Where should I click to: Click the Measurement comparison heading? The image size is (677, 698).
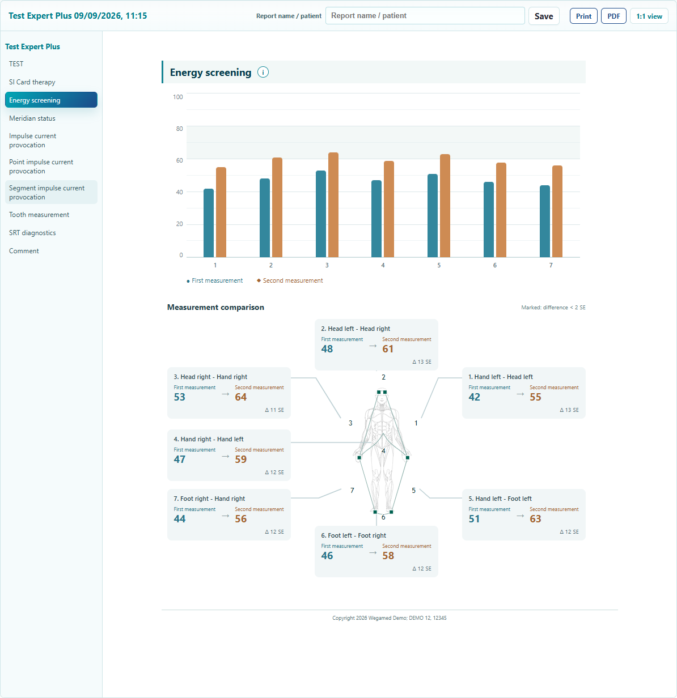click(x=215, y=307)
